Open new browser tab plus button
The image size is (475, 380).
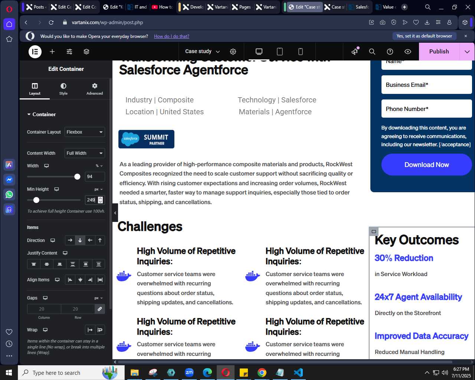tap(404, 7)
